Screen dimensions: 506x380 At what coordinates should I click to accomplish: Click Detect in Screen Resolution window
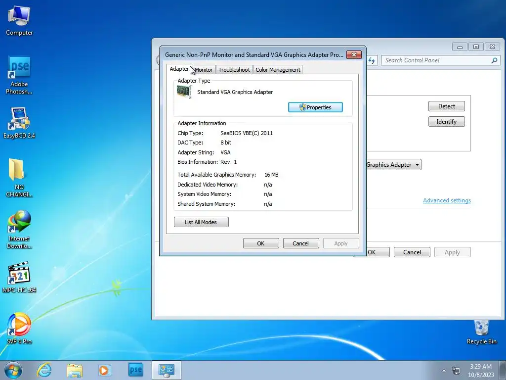tap(447, 106)
